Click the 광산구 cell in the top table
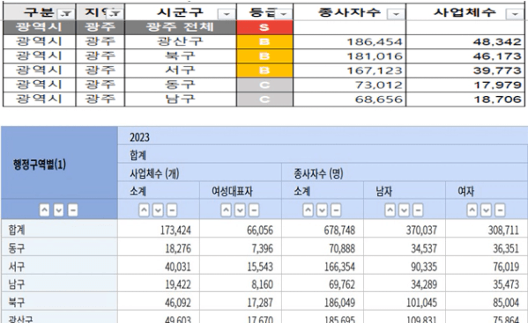The image size is (528, 323). [181, 41]
